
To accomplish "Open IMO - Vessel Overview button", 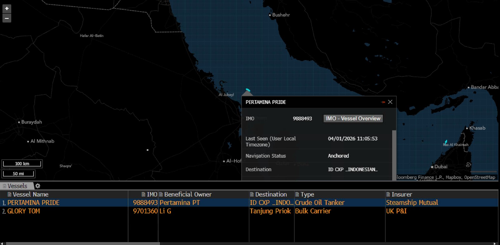I will click(x=353, y=119).
